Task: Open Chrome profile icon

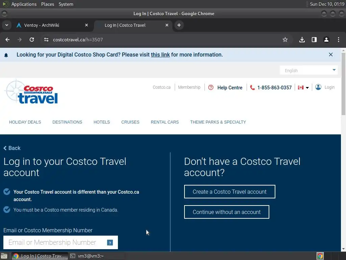Action: coord(326,40)
